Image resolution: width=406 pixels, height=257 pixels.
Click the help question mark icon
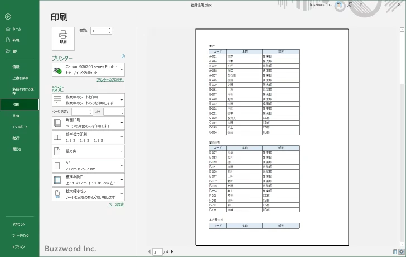pyautogui.click(x=361, y=4)
